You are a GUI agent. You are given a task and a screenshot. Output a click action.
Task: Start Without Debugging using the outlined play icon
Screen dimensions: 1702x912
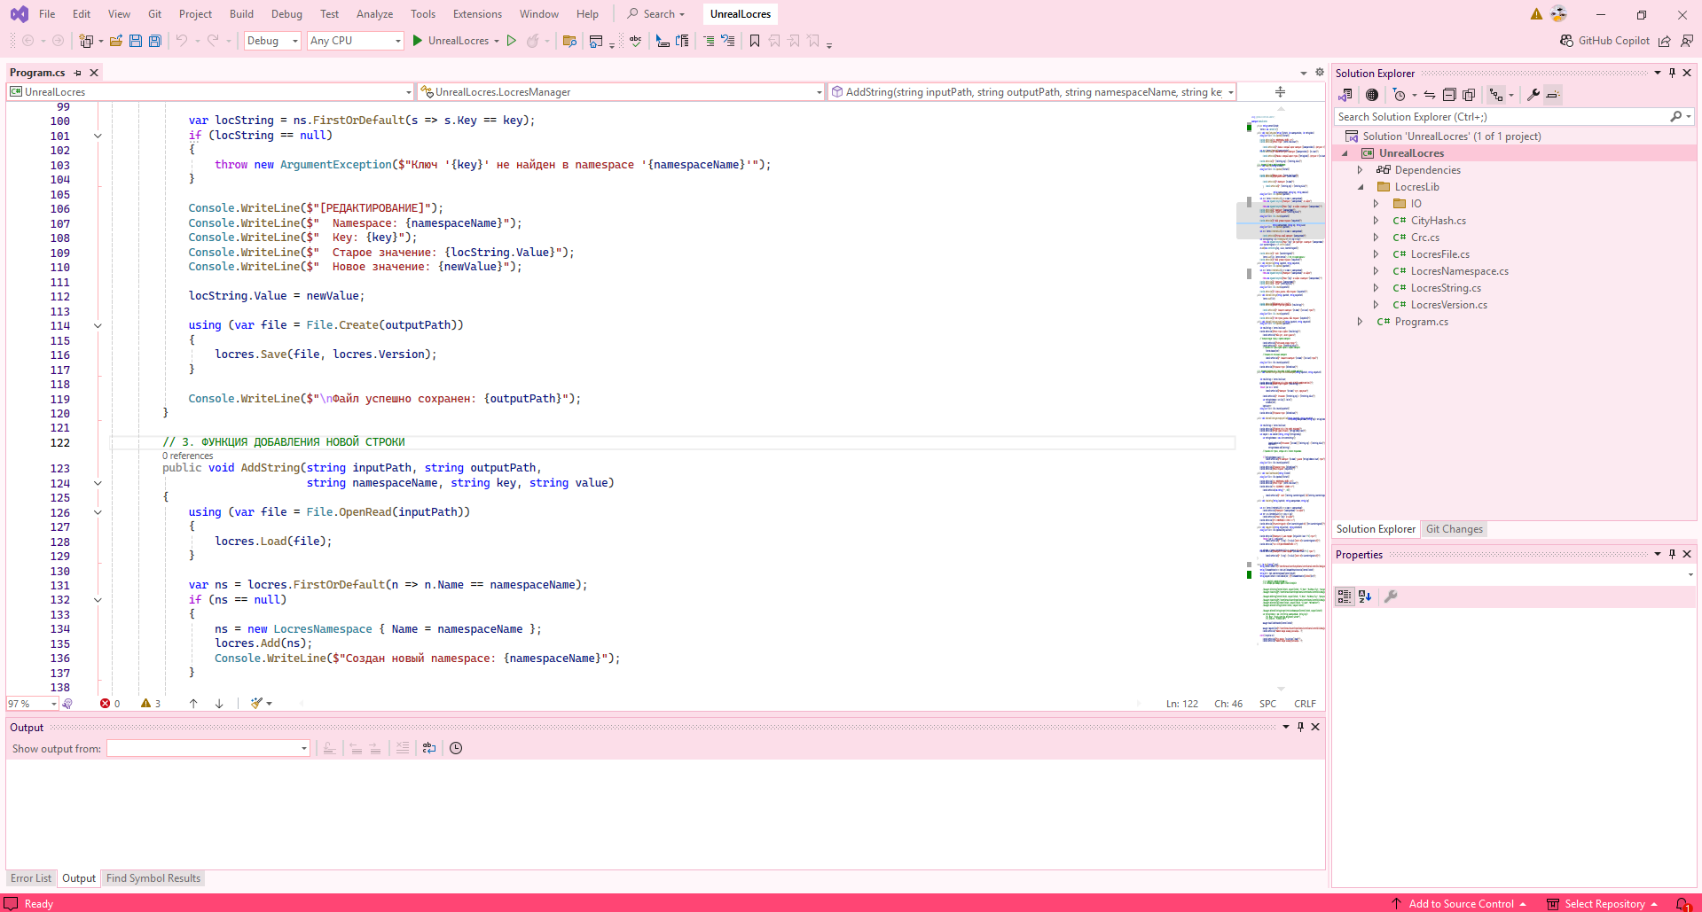[512, 41]
